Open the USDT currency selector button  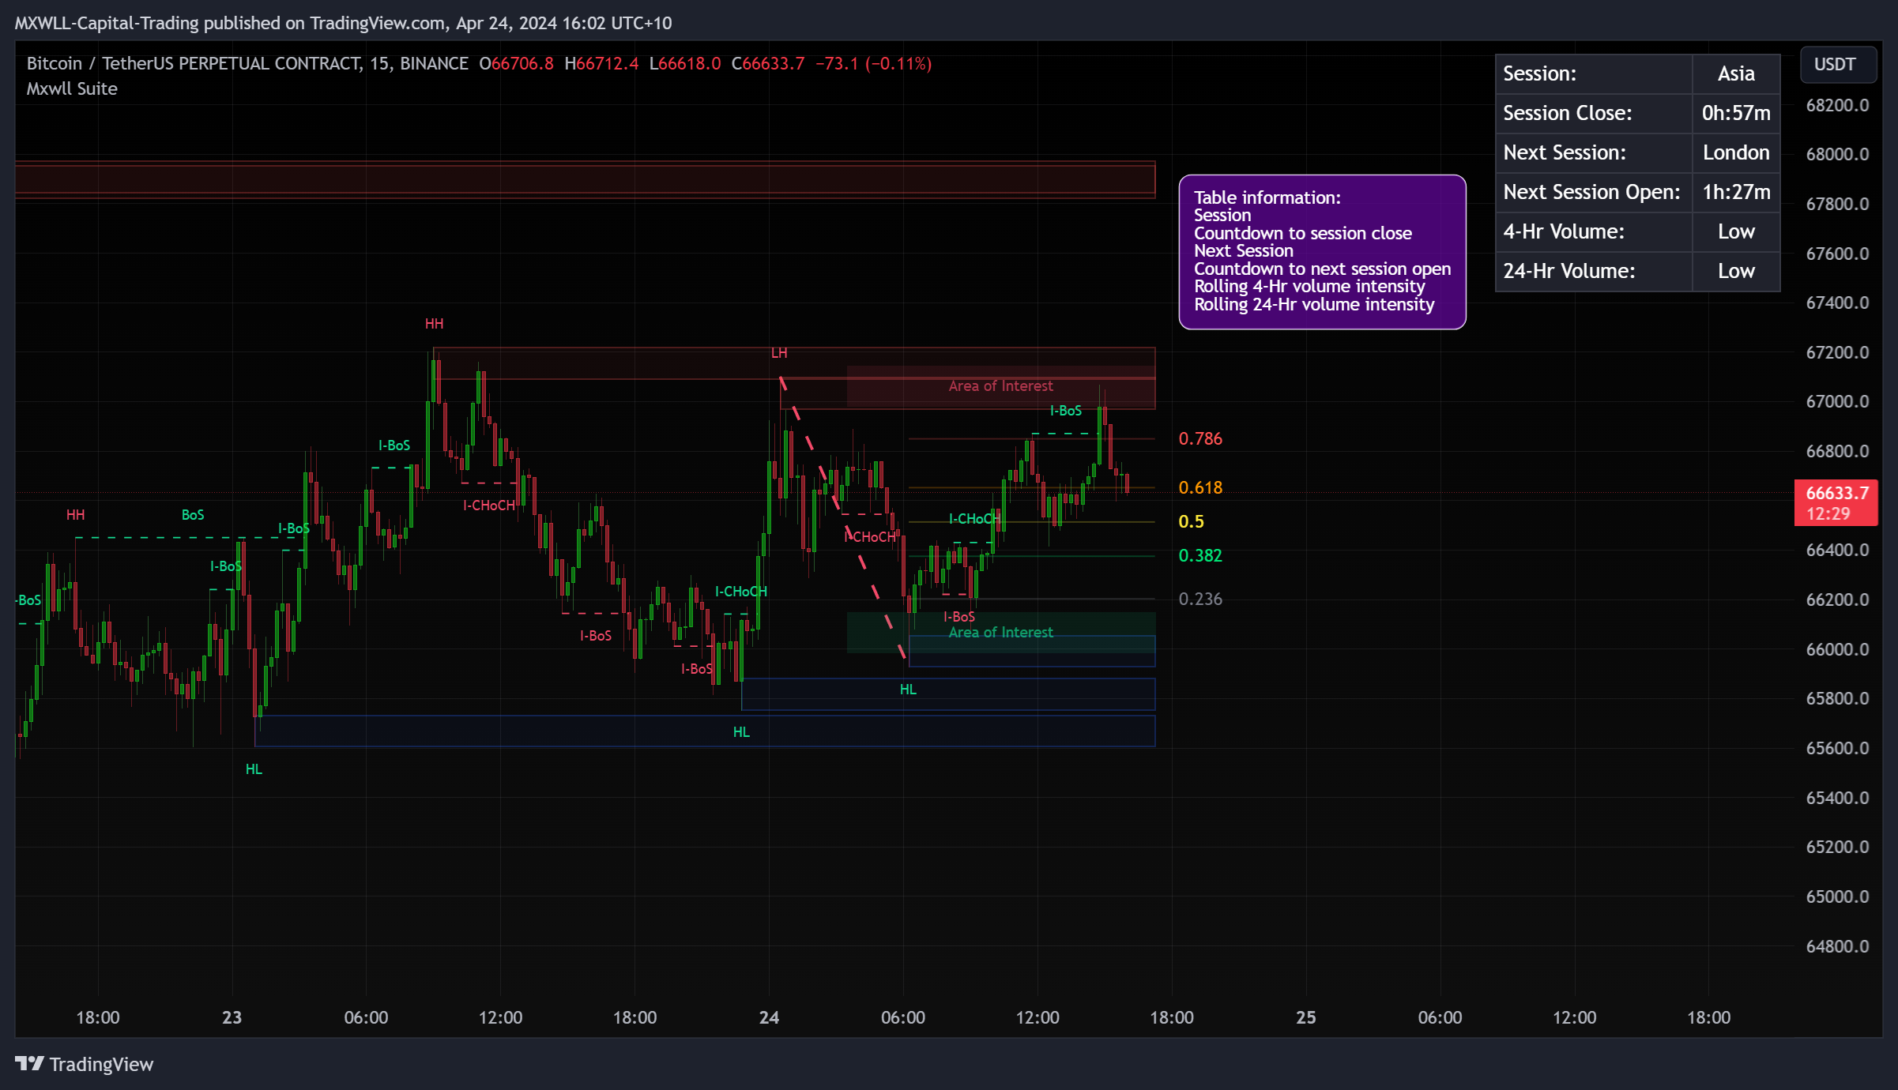1837,64
